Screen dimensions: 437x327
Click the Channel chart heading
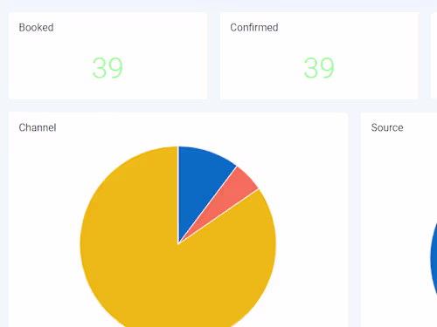click(x=38, y=127)
